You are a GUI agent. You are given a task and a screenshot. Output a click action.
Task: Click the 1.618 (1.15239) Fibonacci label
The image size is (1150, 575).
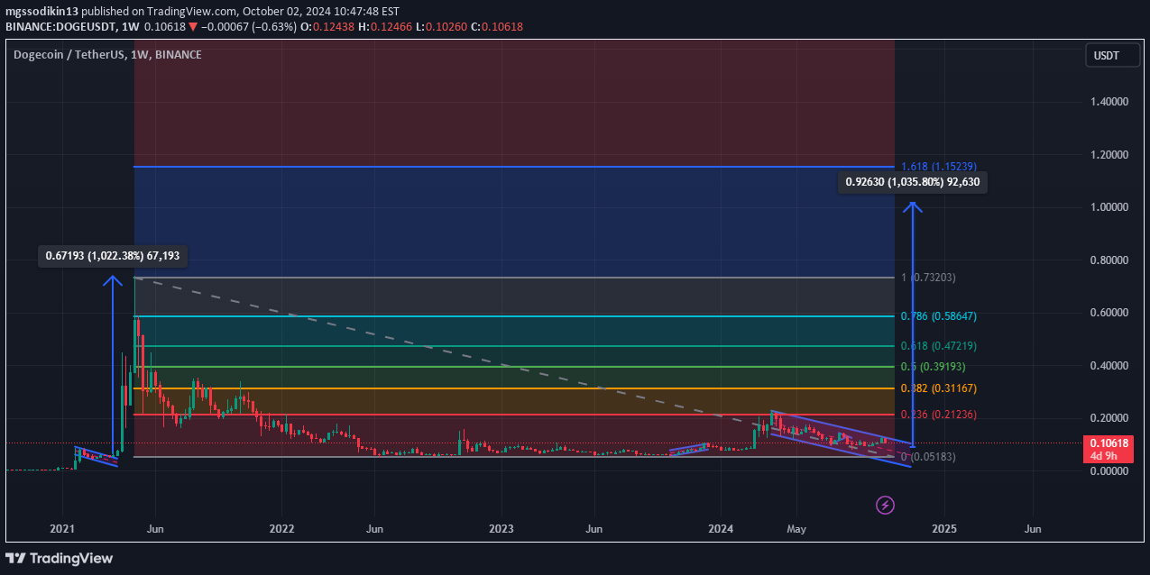click(x=939, y=167)
